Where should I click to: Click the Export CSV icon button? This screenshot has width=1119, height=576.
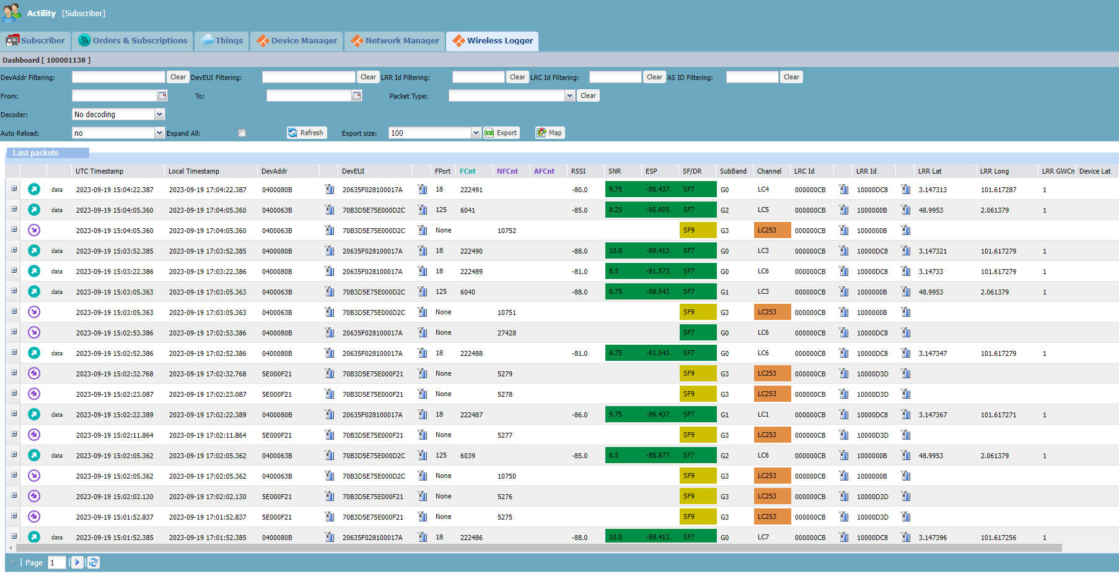pos(489,133)
